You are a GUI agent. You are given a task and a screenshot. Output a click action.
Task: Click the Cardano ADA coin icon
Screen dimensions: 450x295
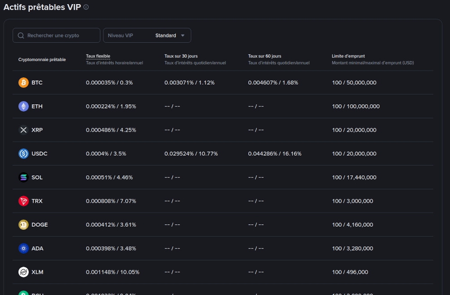pos(23,248)
